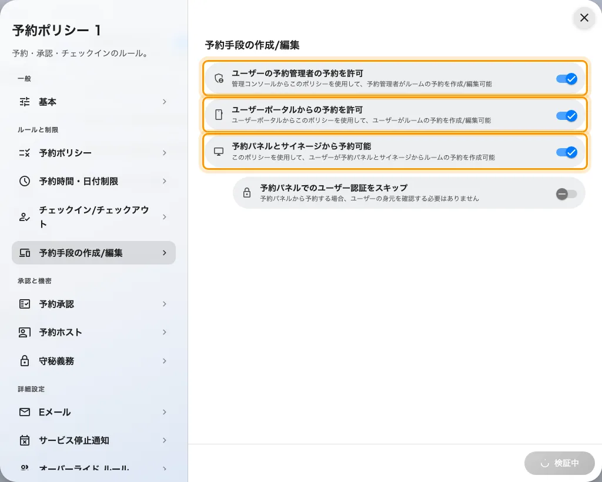The image size is (602, 482).
Task: Toggle 予約パネルとサイネージから予約可能 switch
Action: coord(567,152)
